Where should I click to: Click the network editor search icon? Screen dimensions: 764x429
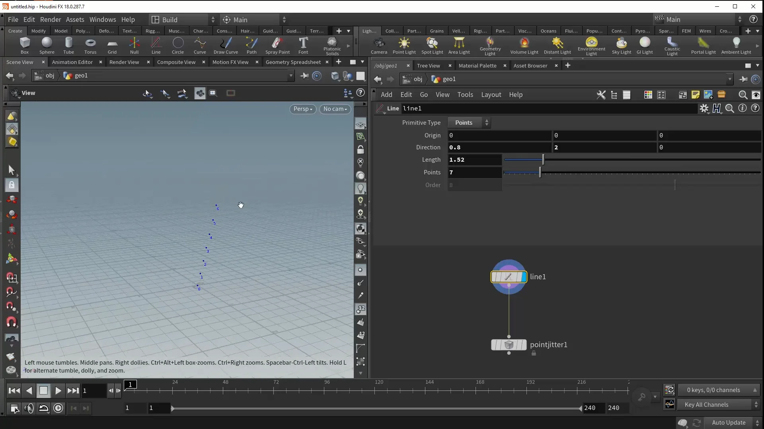pyautogui.click(x=743, y=95)
